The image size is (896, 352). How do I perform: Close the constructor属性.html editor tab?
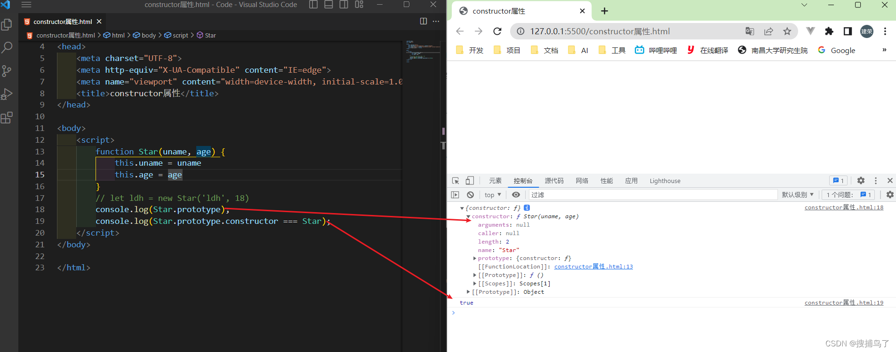coord(99,22)
